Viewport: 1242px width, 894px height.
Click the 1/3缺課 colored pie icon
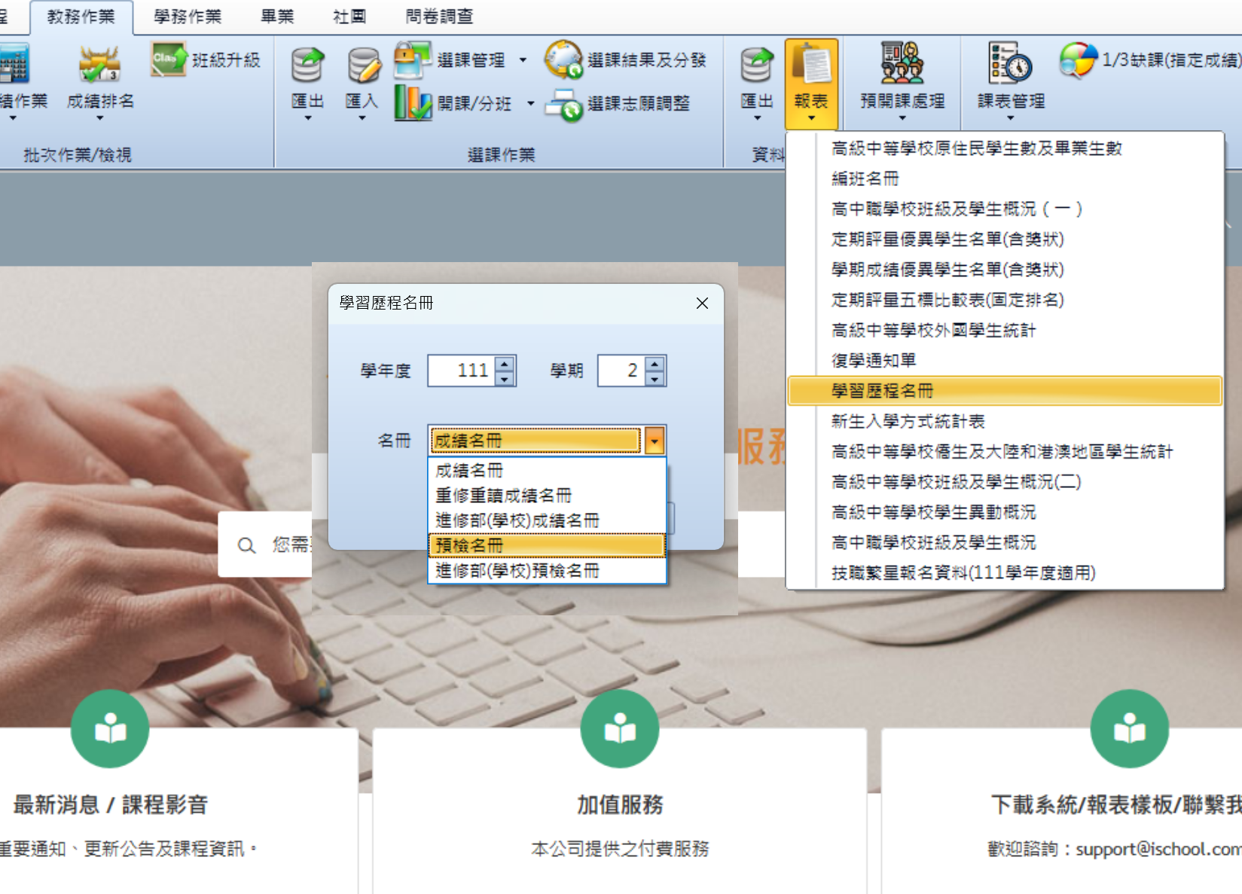[x=1077, y=60]
